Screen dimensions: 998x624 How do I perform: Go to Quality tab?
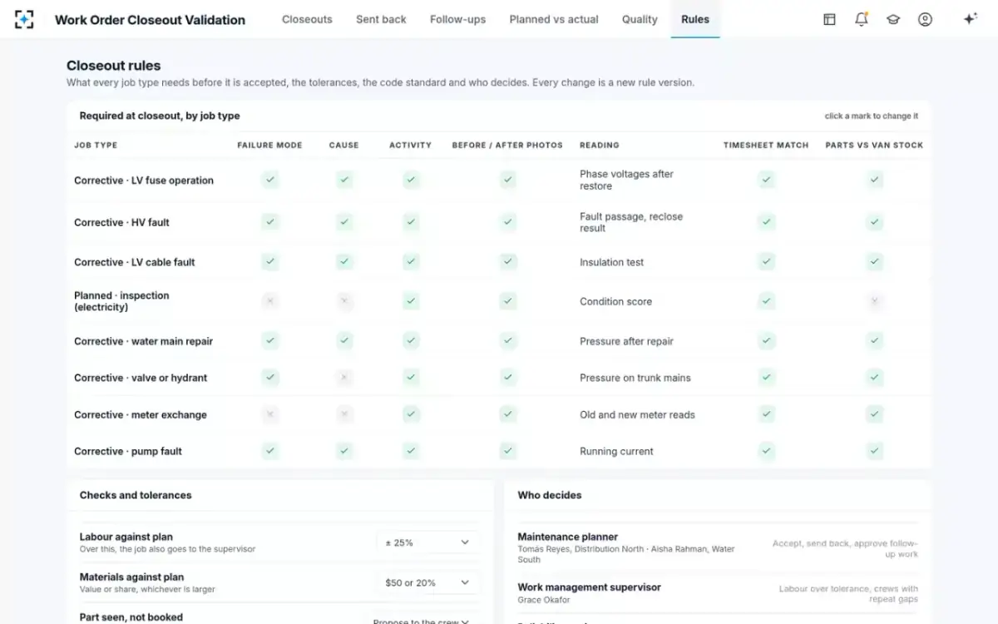point(640,19)
